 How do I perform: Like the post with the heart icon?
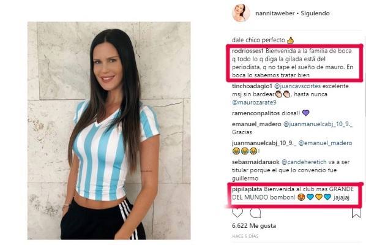click(x=237, y=213)
